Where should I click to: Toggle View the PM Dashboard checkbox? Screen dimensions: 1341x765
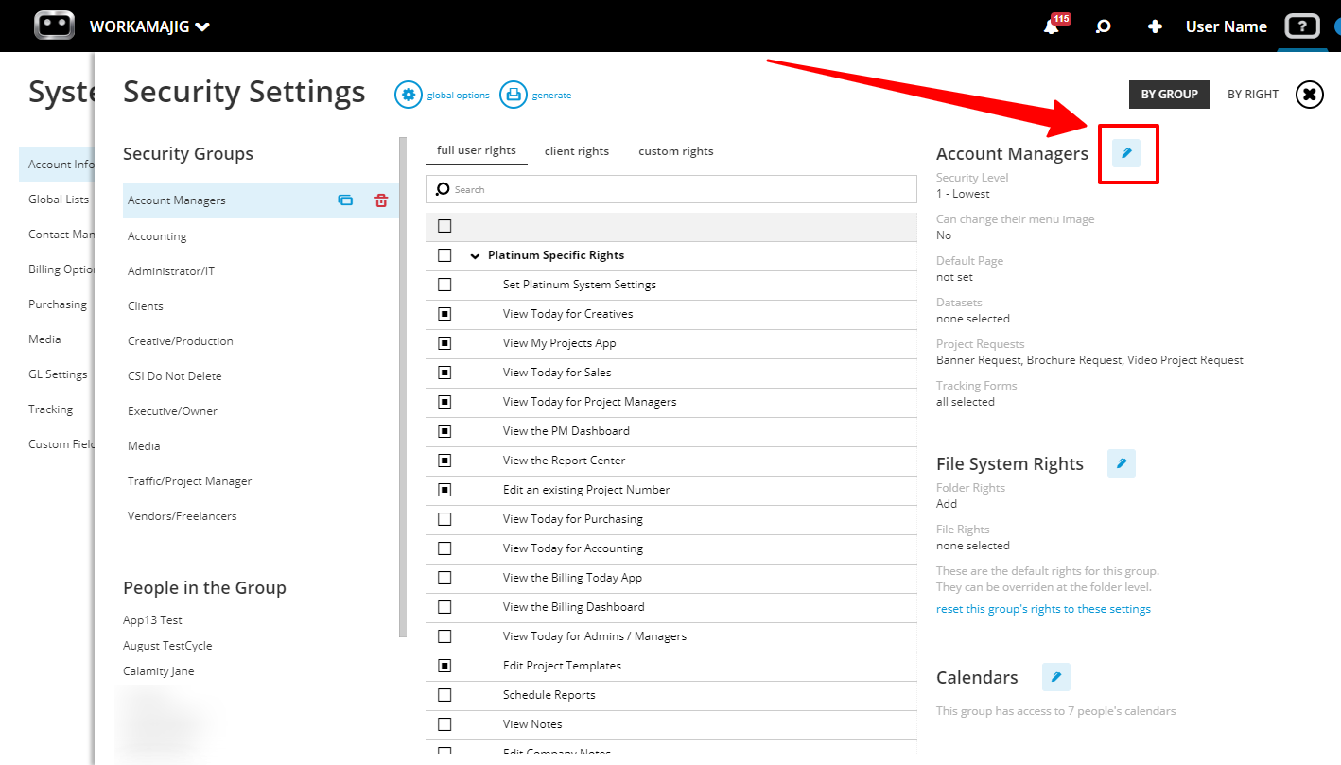pyautogui.click(x=444, y=431)
